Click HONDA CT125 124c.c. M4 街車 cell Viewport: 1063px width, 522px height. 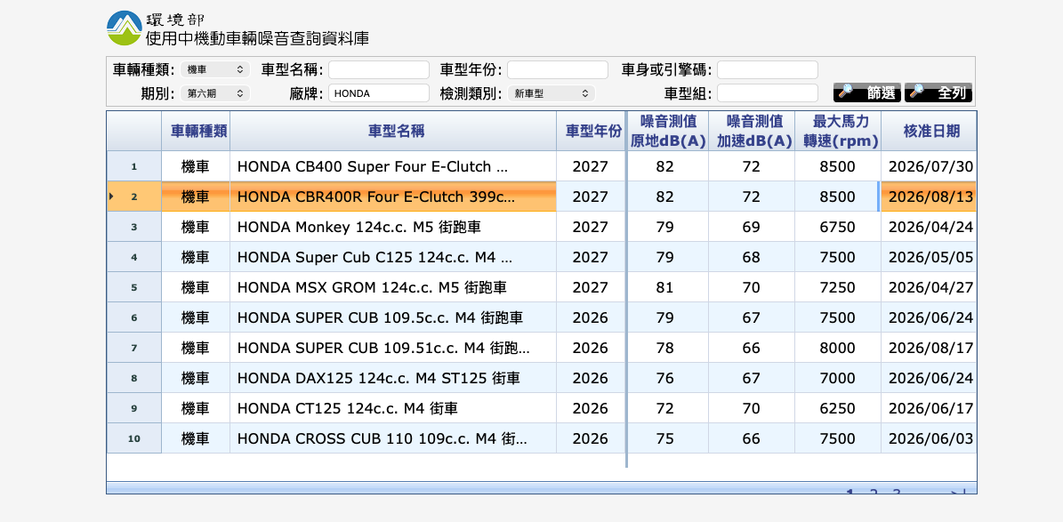coord(393,408)
